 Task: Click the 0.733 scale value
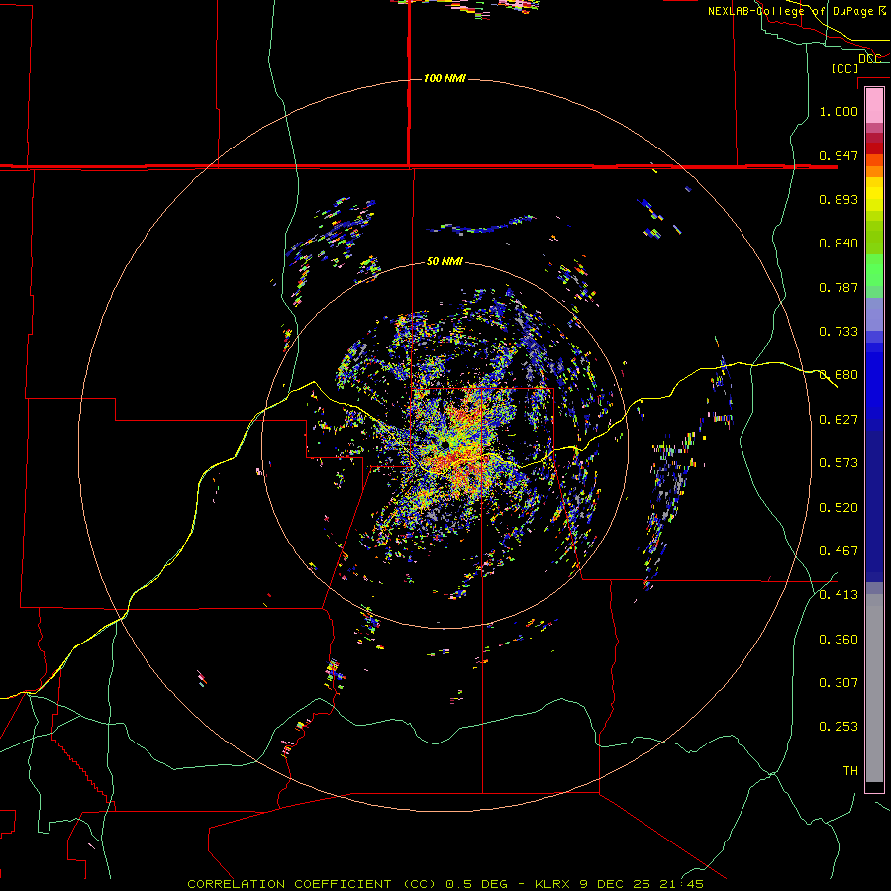tap(839, 332)
